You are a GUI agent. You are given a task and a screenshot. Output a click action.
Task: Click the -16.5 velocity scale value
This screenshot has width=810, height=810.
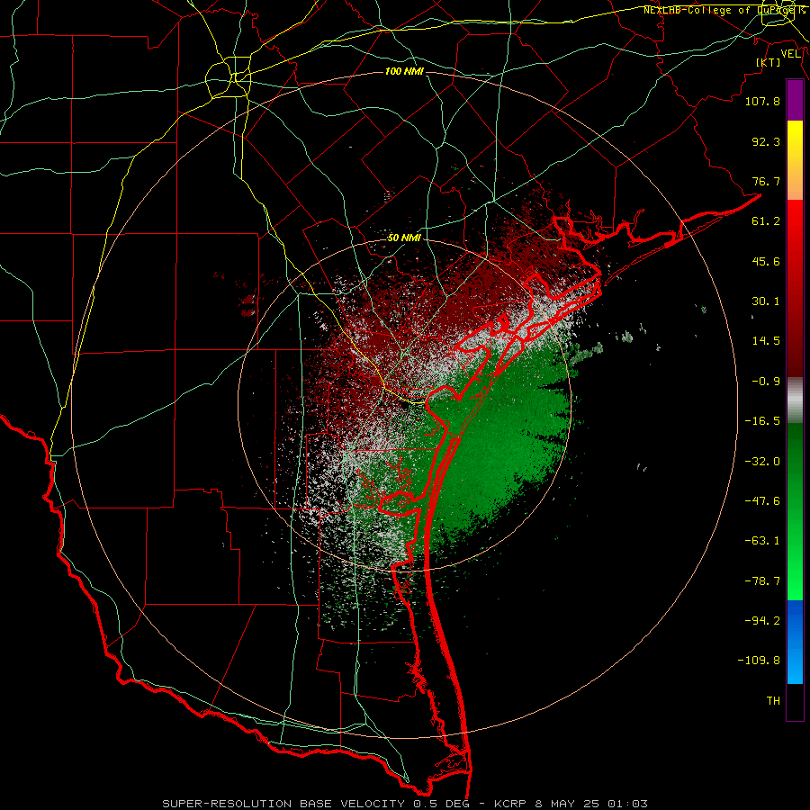point(762,421)
